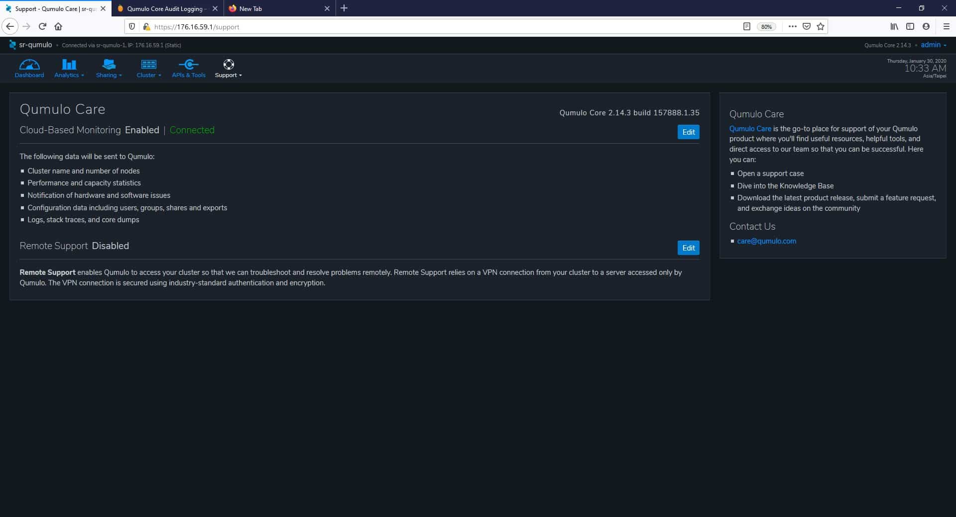Close the Qumulo Core Audit Logging tab

[x=215, y=8]
